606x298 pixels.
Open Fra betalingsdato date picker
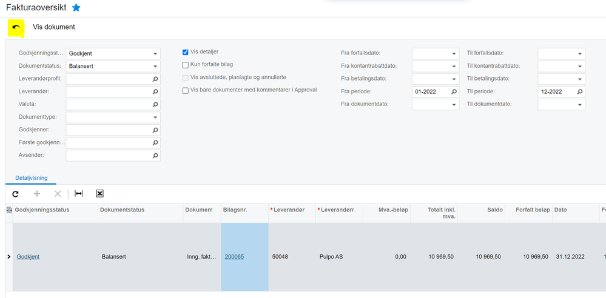[454, 79]
